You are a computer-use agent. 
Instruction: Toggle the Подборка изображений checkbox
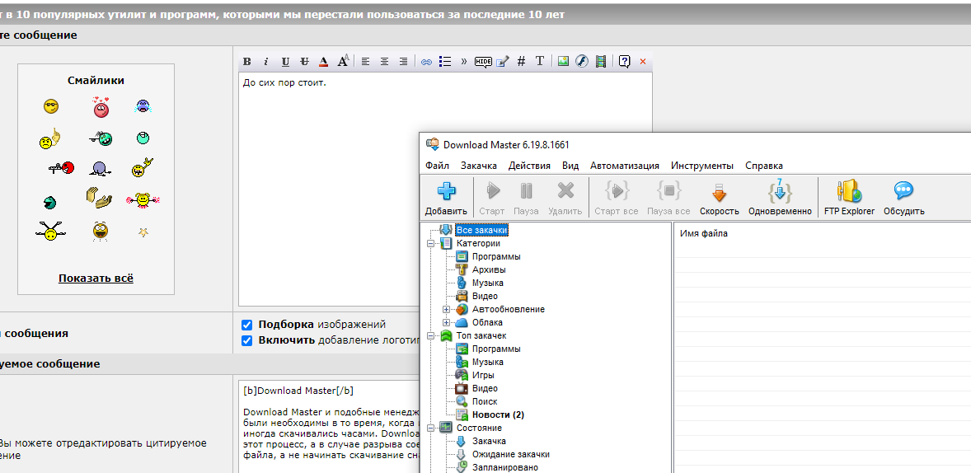pos(247,325)
